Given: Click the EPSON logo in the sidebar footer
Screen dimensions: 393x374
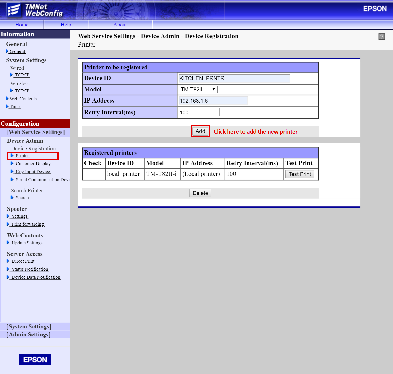Looking at the screenshot, I should point(35,359).
